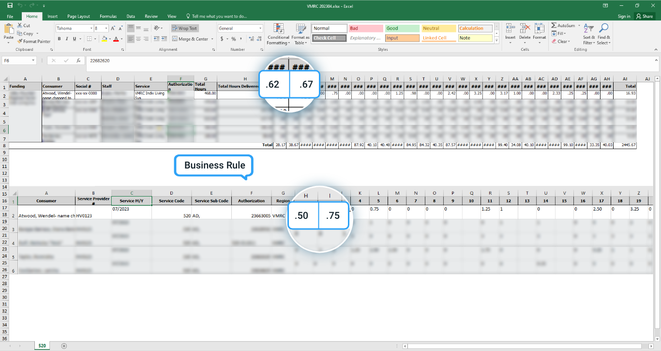Click the Save icon in title bar
This screenshot has height=351, width=661.
click(10, 5)
